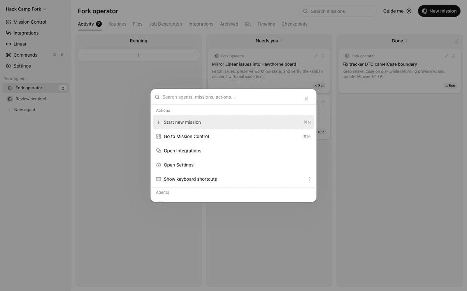The height and width of the screenshot is (291, 467).
Task: Click the Integrations icon in sidebar
Action: [9, 33]
